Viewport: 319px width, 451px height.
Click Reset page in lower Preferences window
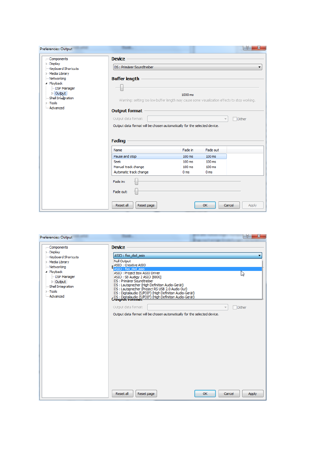(146, 394)
